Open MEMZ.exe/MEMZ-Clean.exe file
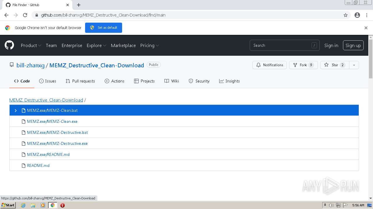The height and width of the screenshot is (209, 373). [x=52, y=121]
